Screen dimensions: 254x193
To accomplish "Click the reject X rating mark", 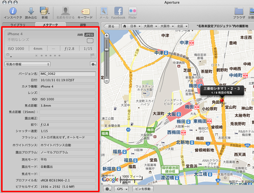I will click(x=36, y=56).
